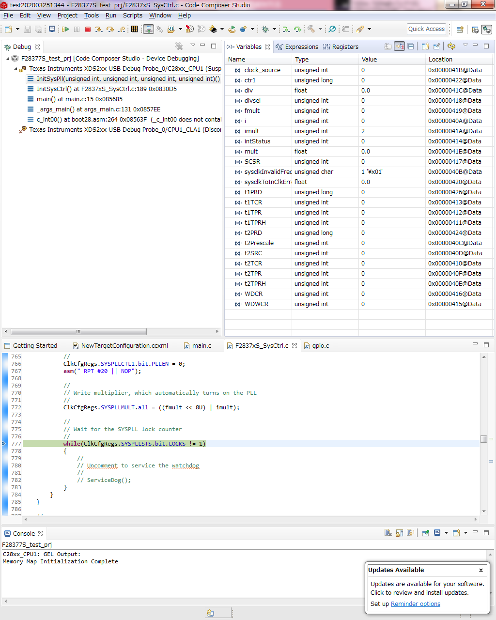Image resolution: width=496 pixels, height=620 pixels.
Task: Save the current file
Action: pos(27,29)
